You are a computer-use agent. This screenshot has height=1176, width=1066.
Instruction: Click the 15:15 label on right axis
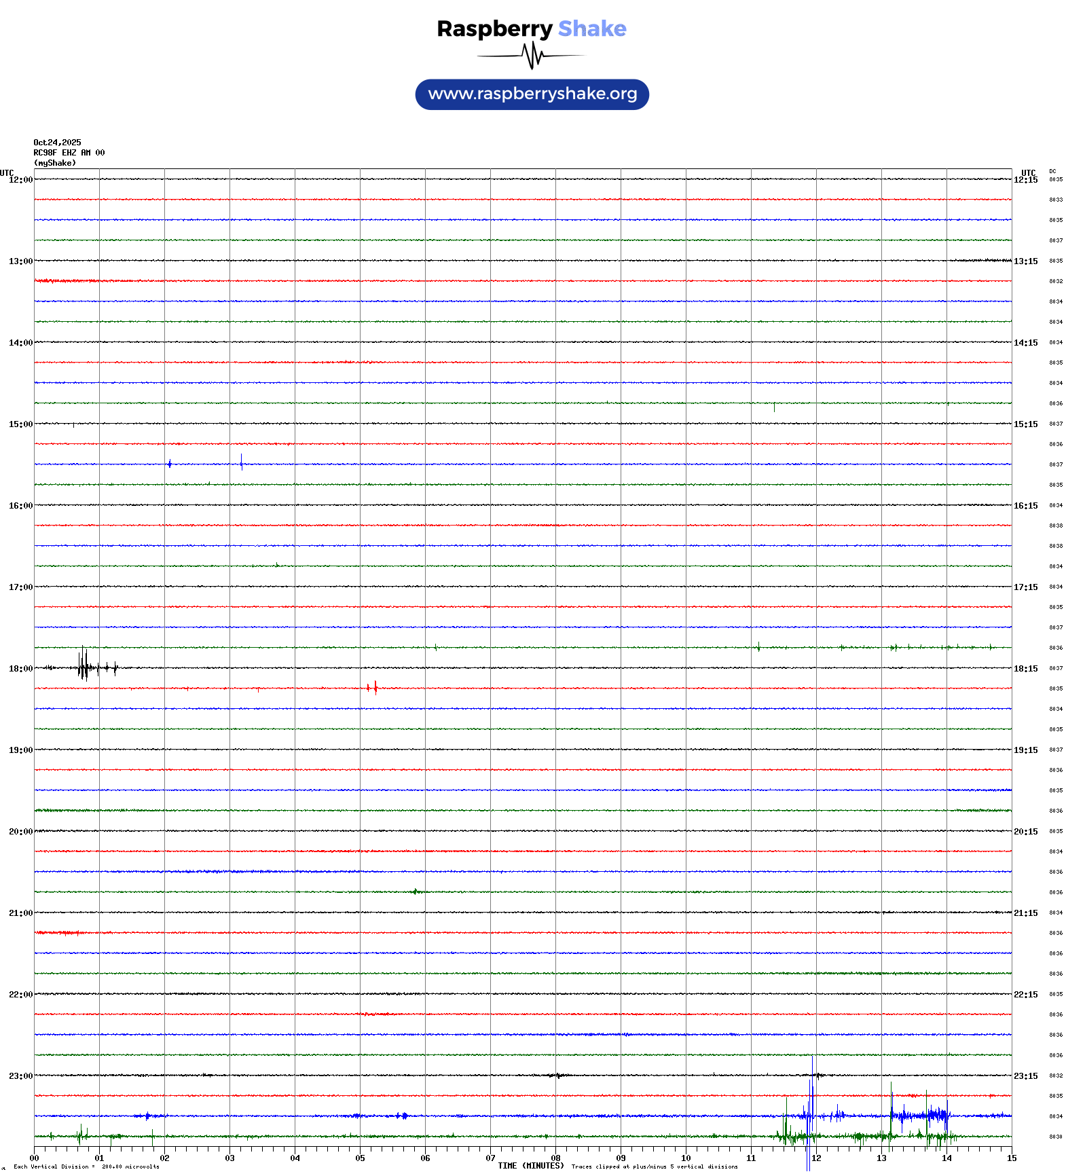click(x=1025, y=424)
